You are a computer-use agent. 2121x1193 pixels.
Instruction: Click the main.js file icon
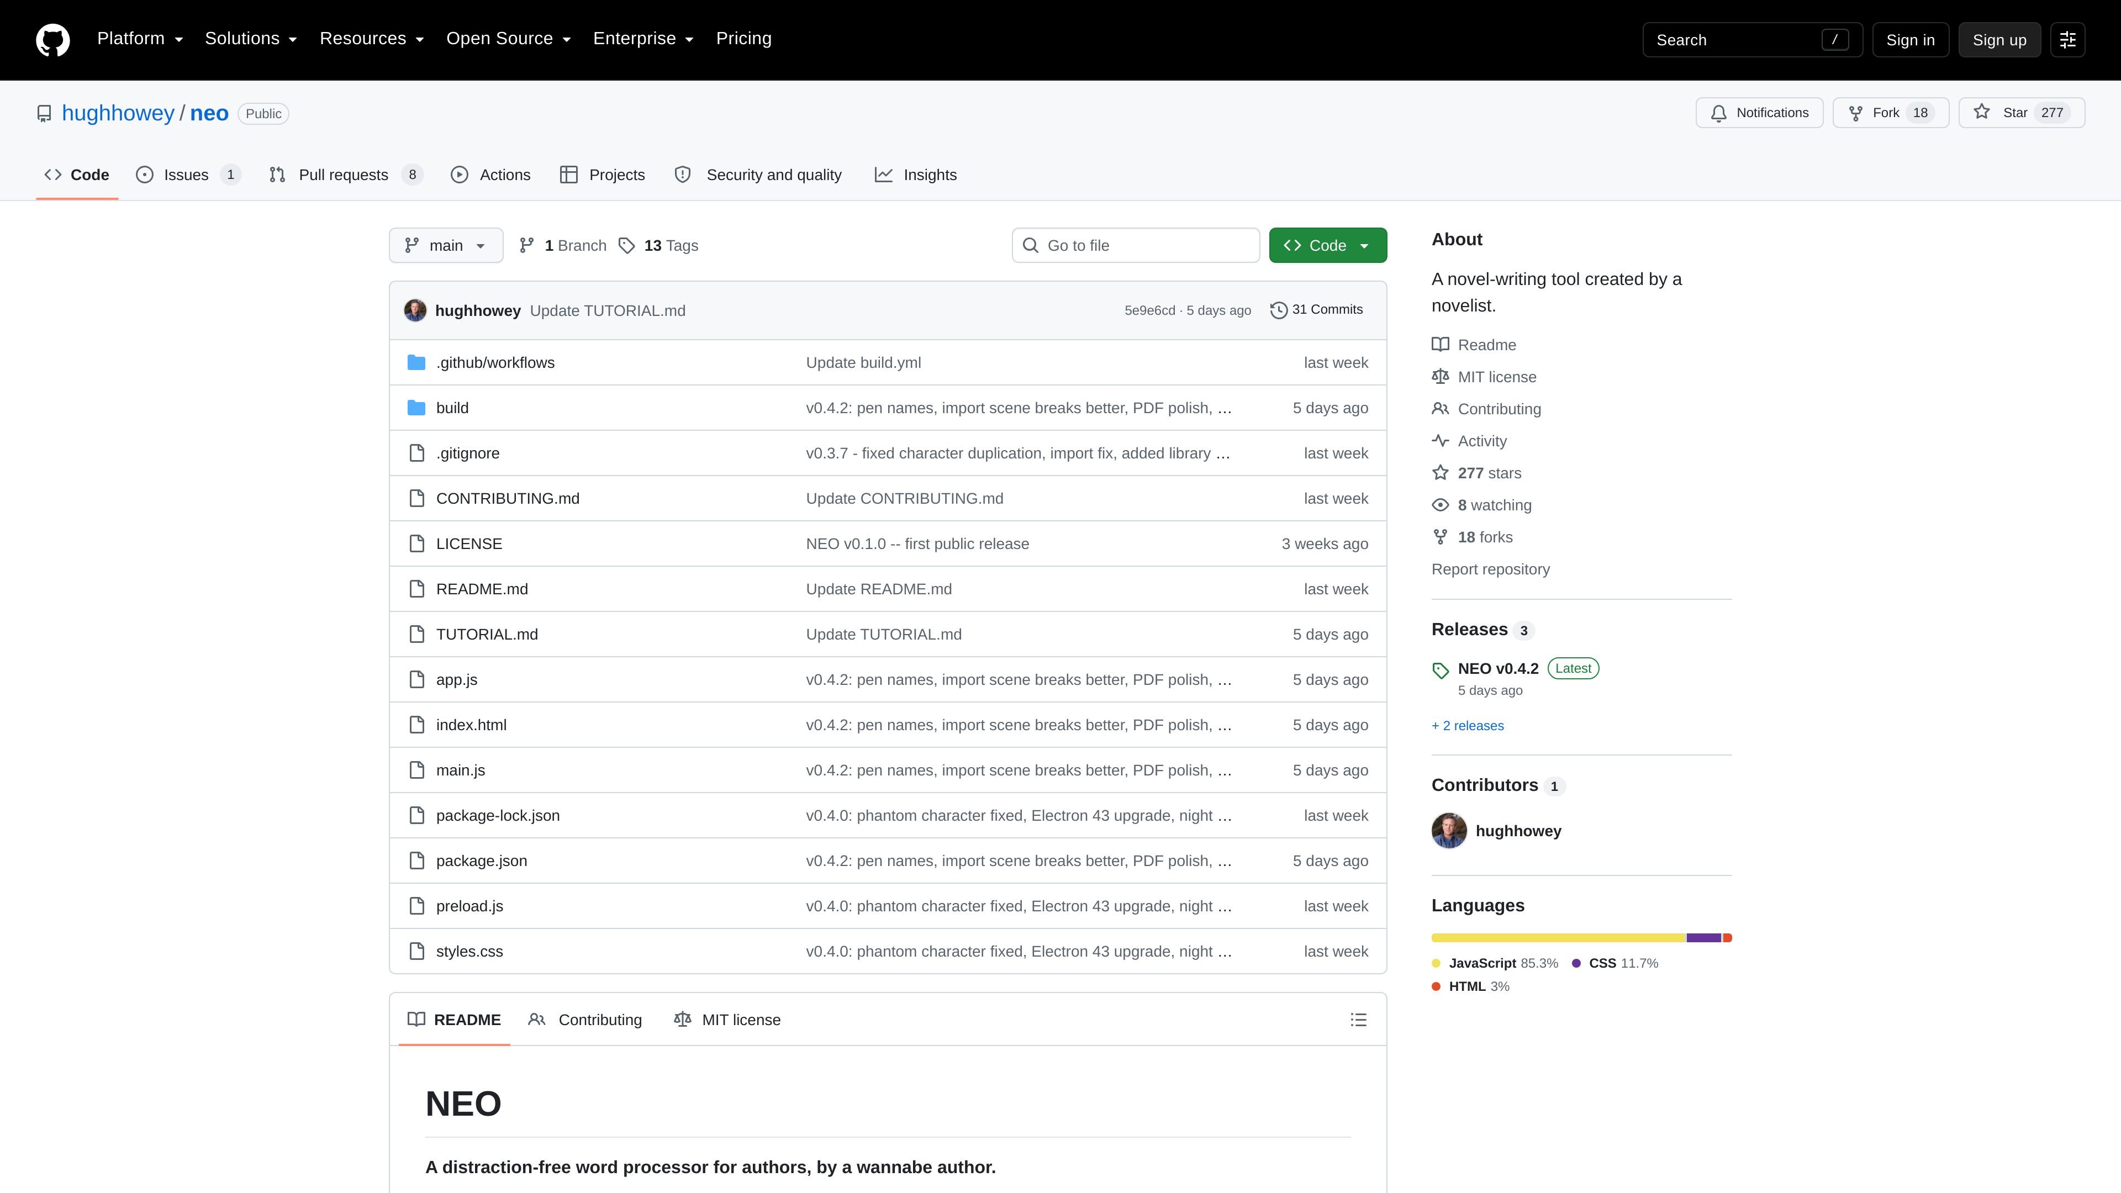[416, 770]
